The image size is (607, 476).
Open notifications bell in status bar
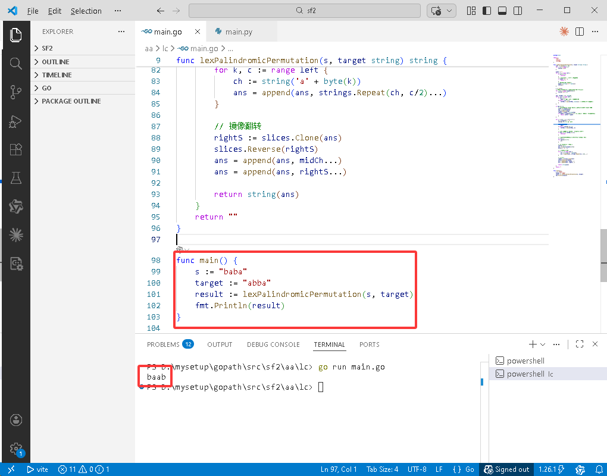(x=599, y=469)
